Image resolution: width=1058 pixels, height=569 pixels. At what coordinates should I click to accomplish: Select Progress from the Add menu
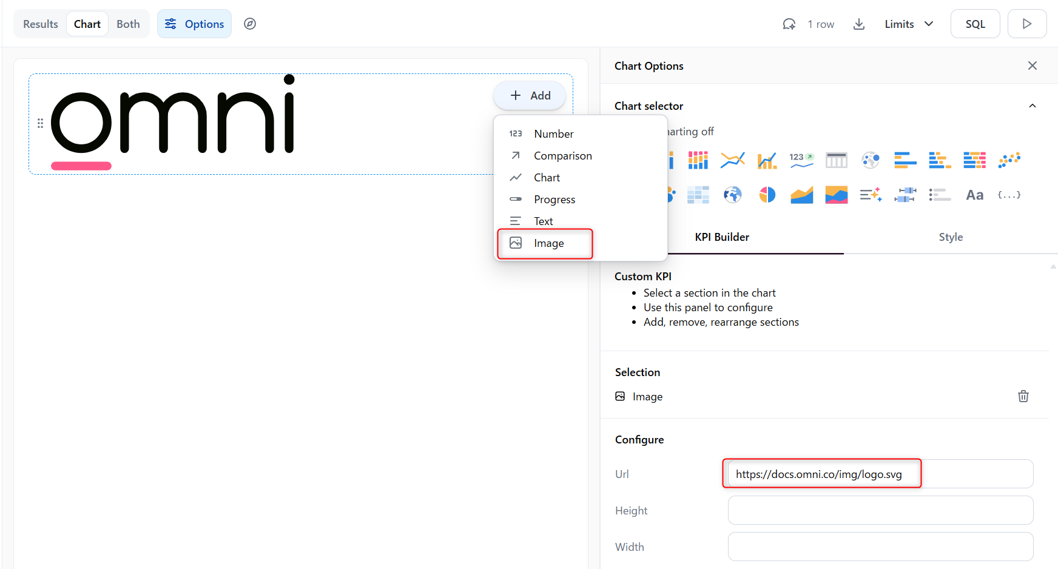(x=554, y=200)
